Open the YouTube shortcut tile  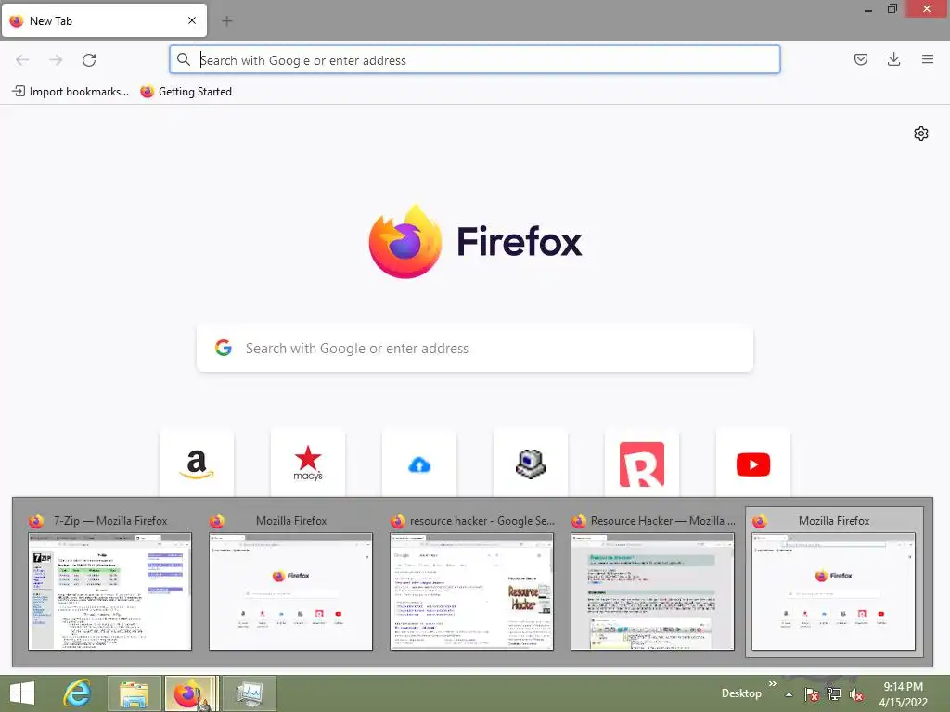point(753,464)
